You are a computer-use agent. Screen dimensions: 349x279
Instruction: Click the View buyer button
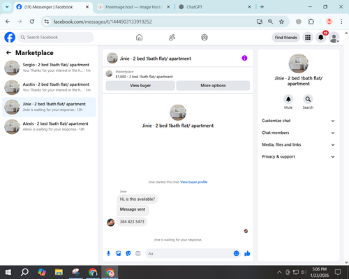pyautogui.click(x=140, y=86)
